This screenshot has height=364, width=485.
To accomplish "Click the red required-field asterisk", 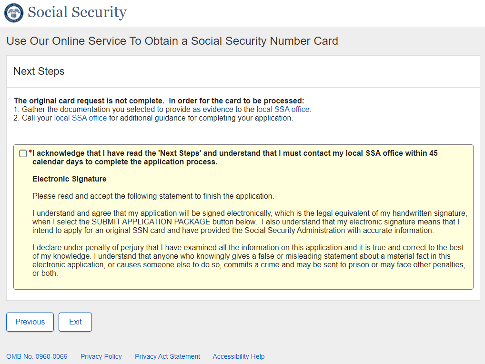I will pos(30,153).
